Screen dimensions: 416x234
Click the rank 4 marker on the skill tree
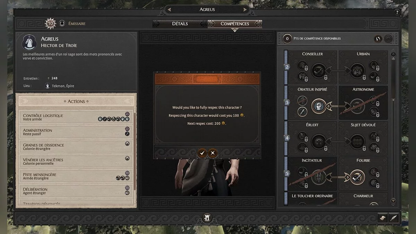click(x=287, y=138)
